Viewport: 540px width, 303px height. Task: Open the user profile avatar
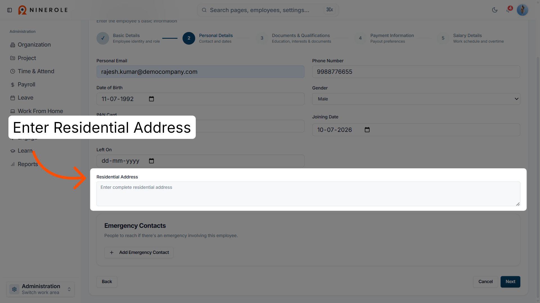522,10
